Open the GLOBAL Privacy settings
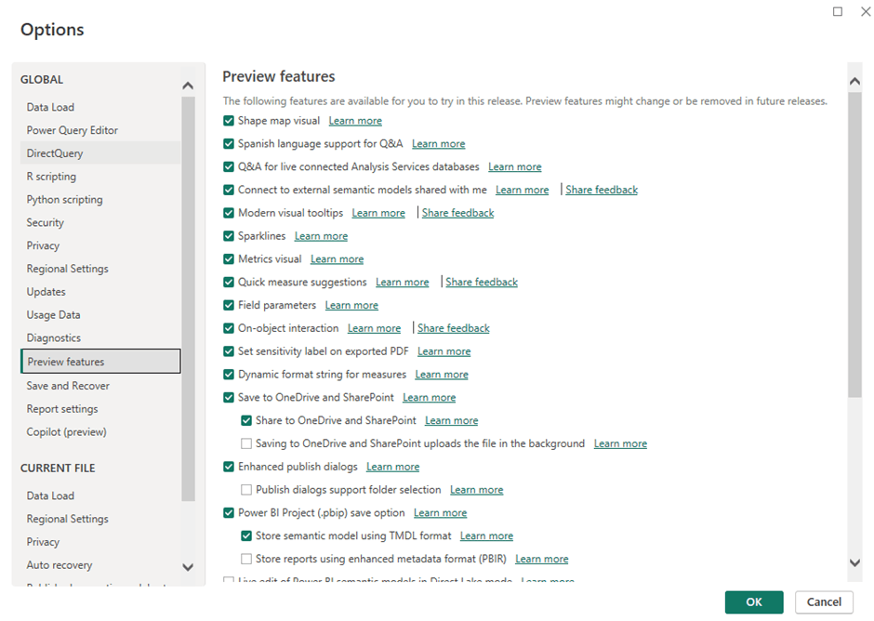This screenshot has width=874, height=621. point(100,245)
